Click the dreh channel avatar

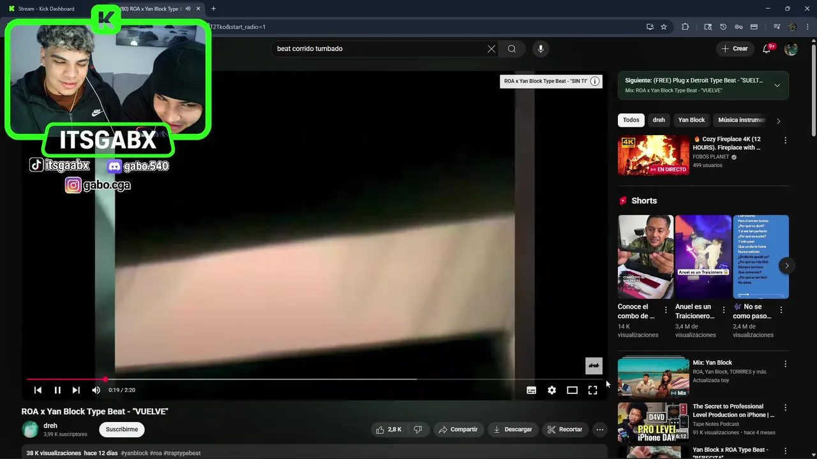click(30, 429)
